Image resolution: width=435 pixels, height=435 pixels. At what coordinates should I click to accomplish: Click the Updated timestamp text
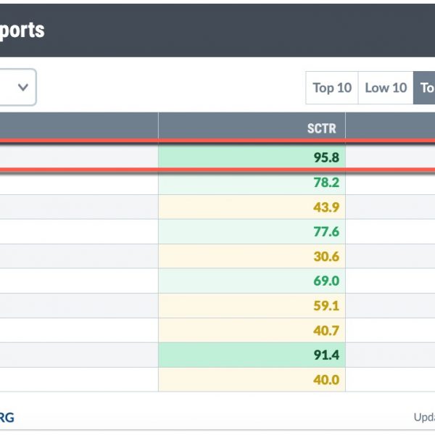pyautogui.click(x=424, y=418)
